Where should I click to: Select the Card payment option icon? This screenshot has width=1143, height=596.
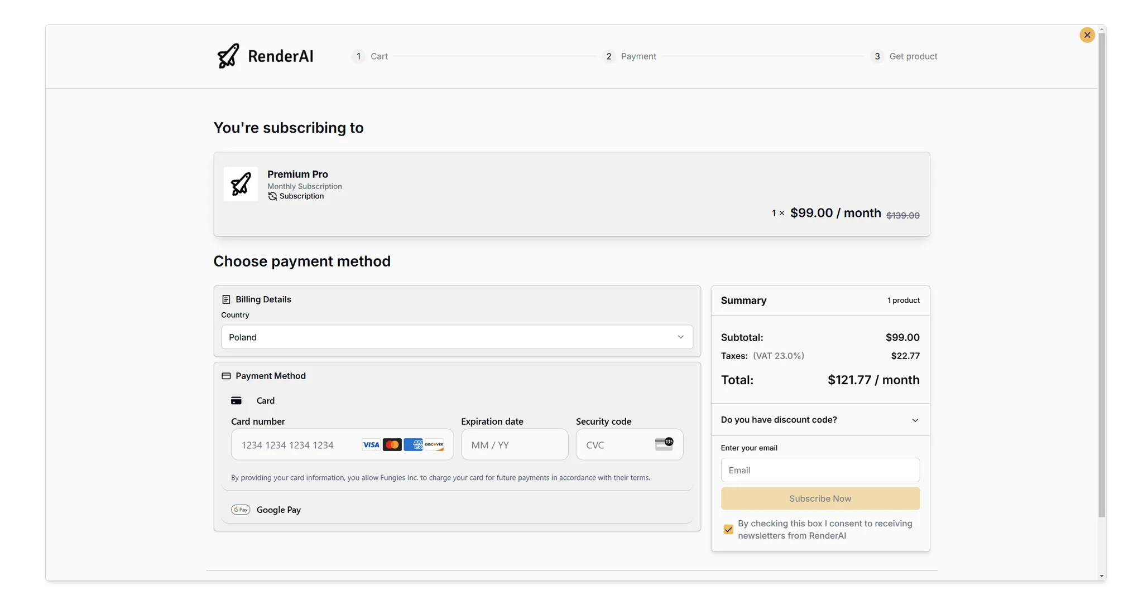coord(236,400)
